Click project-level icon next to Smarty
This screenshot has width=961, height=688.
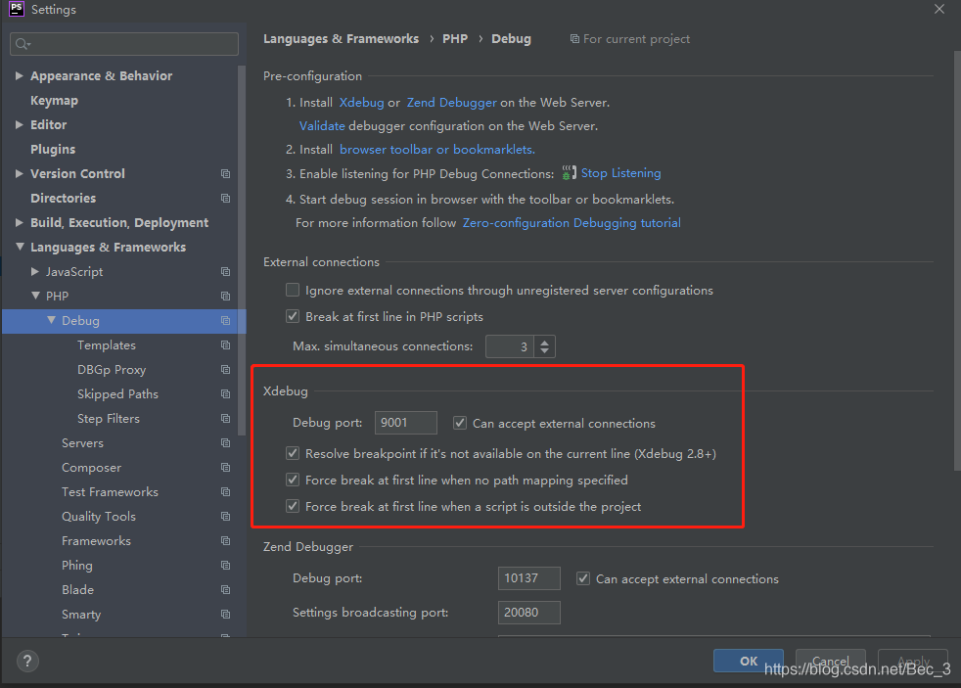tap(225, 615)
